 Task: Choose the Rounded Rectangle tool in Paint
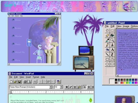tap(112, 64)
